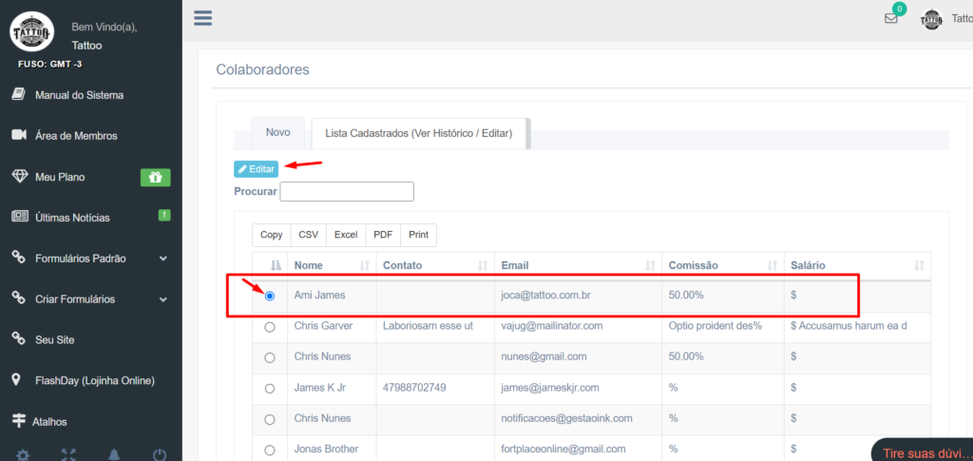This screenshot has width=973, height=461.
Task: Click the Optio proident des% cell
Action: coord(715,326)
